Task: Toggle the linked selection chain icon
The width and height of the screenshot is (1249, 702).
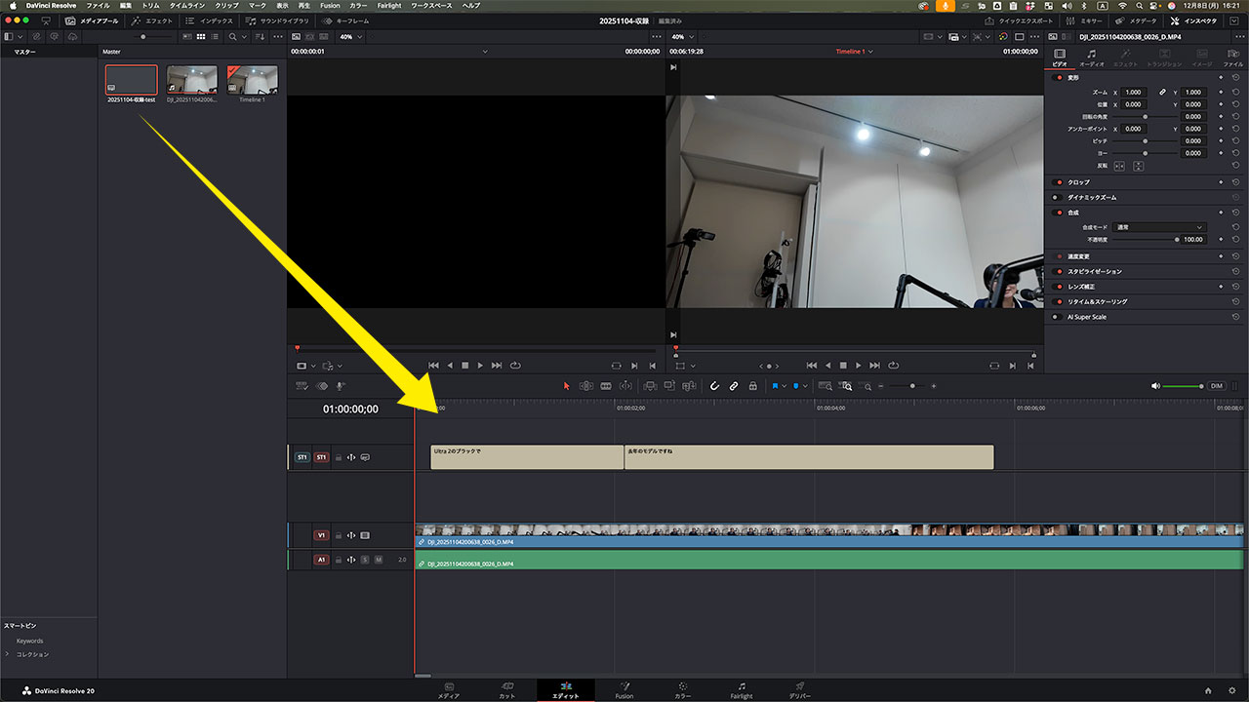Action: click(733, 386)
